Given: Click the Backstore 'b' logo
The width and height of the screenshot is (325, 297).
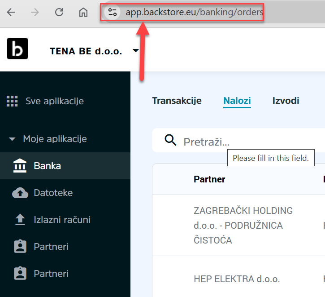Looking at the screenshot, I should pos(17,49).
